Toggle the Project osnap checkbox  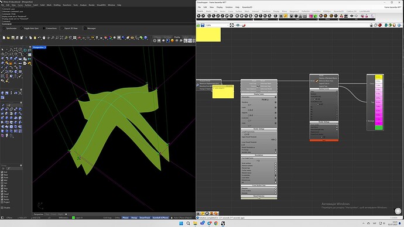(2, 202)
